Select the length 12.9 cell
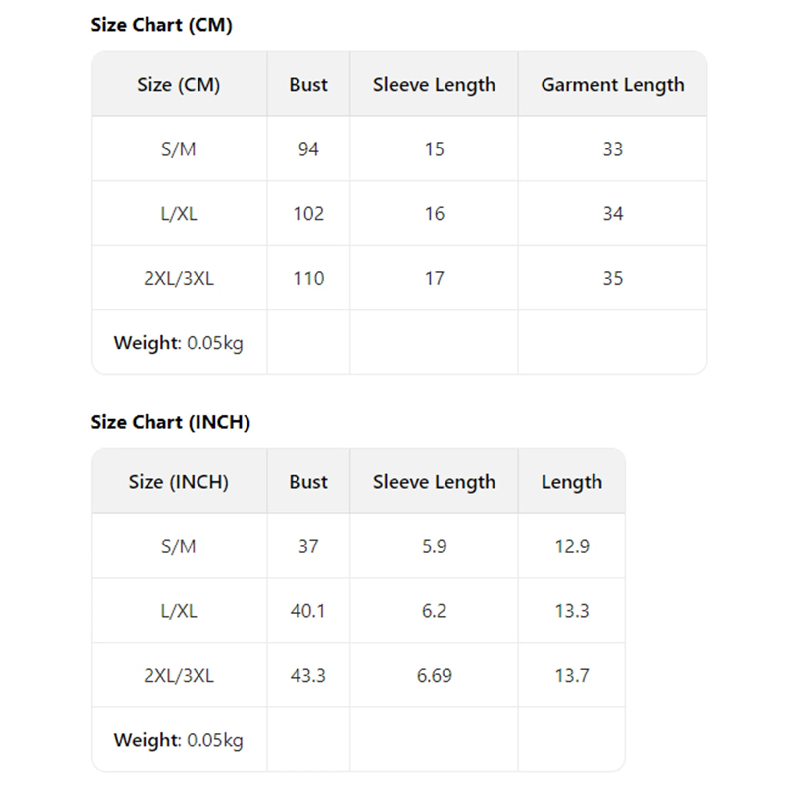Viewport: 792px width, 792px height. pos(572,546)
